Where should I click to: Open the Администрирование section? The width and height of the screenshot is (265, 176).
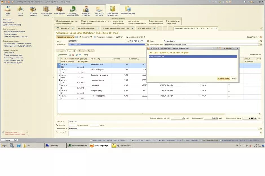tap(128, 10)
